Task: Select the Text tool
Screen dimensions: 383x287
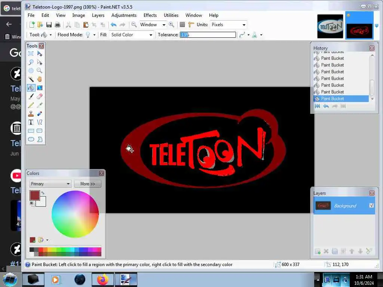Action: pos(31,122)
